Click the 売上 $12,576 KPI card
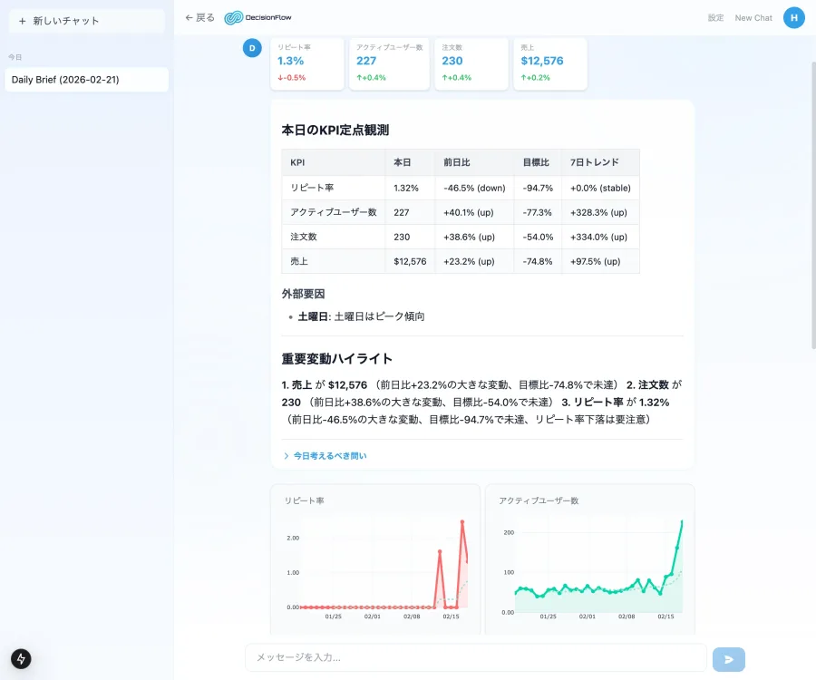This screenshot has width=816, height=680. pyautogui.click(x=552, y=63)
